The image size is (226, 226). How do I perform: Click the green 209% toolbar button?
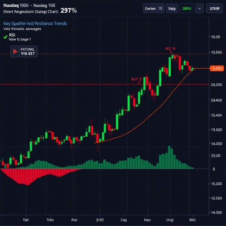click(x=187, y=9)
